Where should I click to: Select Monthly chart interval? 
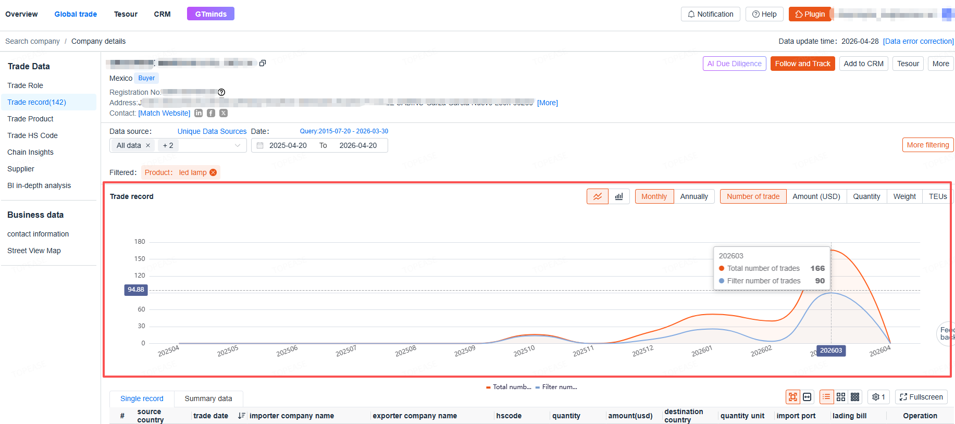click(x=654, y=196)
